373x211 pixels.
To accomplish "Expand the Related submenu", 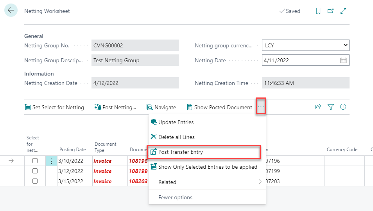I will [206, 182].
